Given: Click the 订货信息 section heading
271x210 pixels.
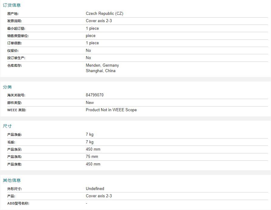Looking at the screenshot, I should coord(12,5).
